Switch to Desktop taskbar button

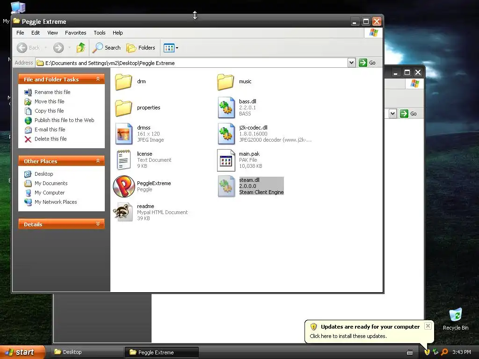click(x=87, y=352)
